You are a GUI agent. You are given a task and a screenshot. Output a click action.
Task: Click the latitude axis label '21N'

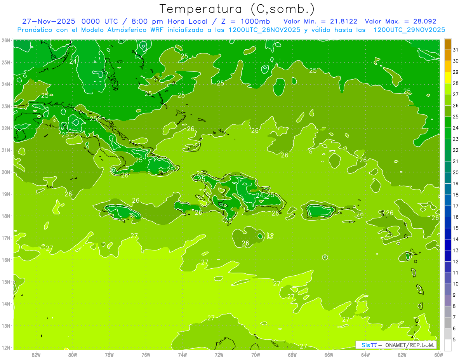(x=5, y=150)
